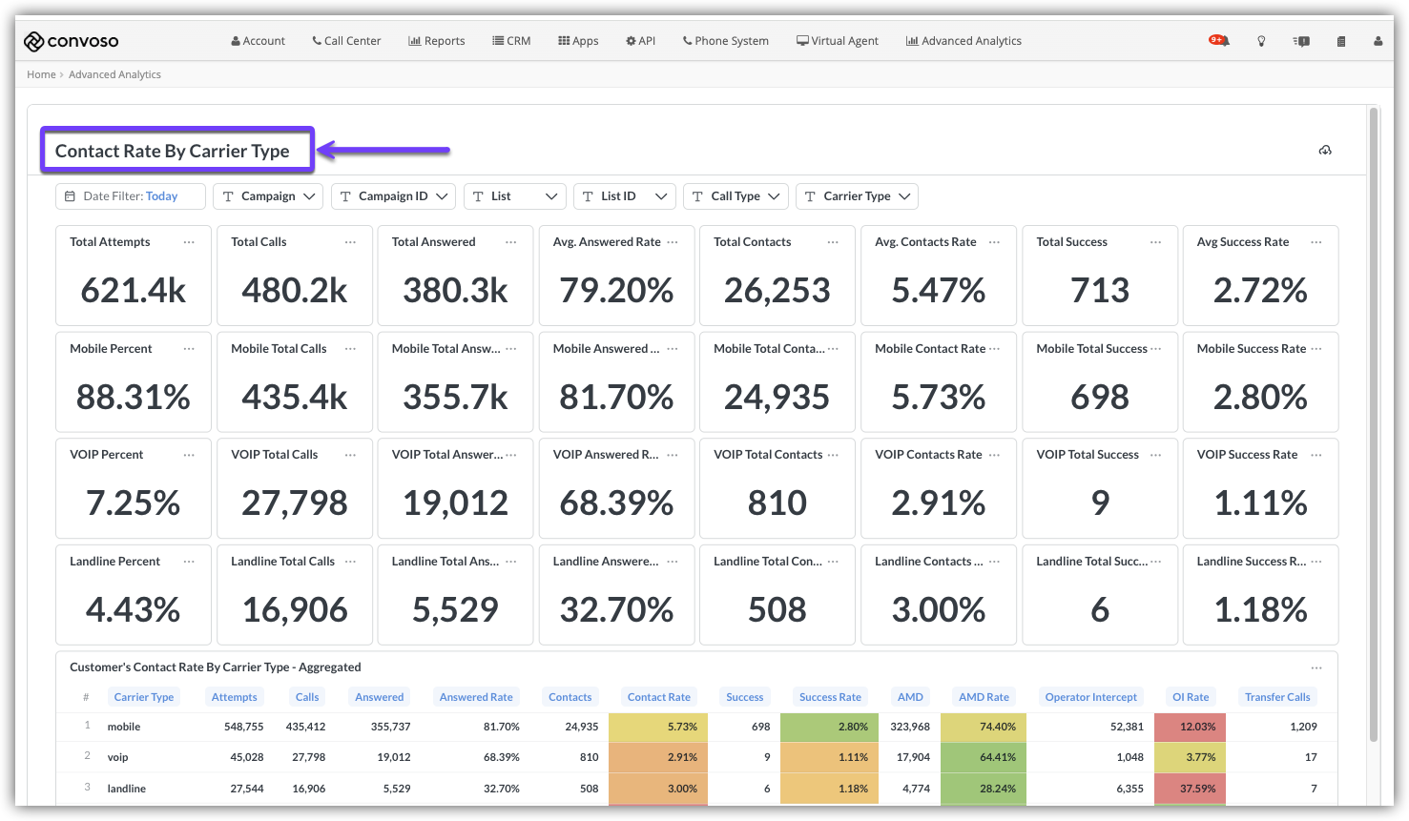Click the lightbulb tips icon
Viewport: 1409px width, 821px height.
(1261, 41)
